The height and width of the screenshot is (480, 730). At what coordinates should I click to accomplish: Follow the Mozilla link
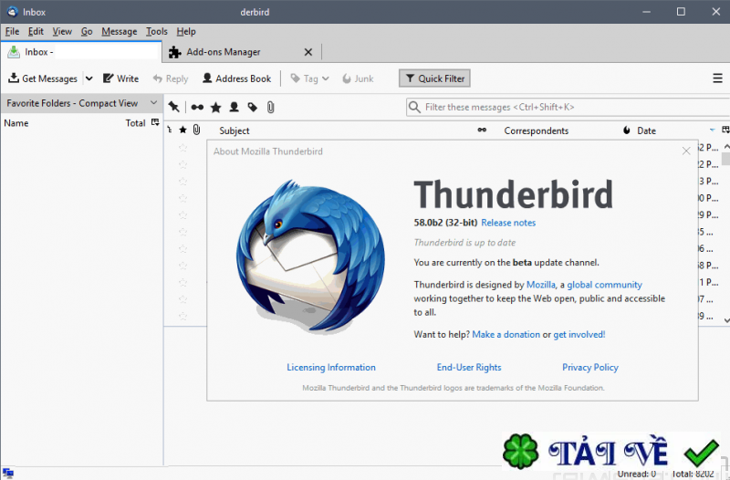[540, 285]
